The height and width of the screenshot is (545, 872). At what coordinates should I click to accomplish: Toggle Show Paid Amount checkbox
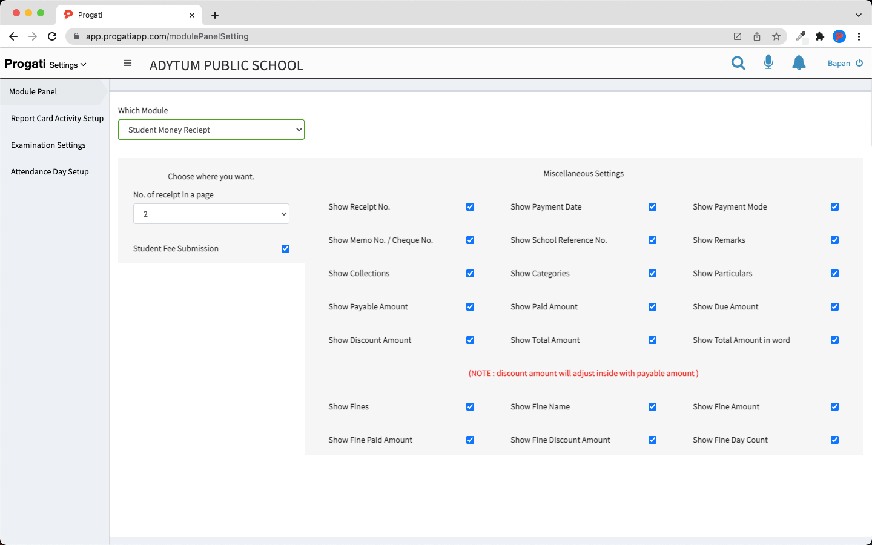click(652, 306)
